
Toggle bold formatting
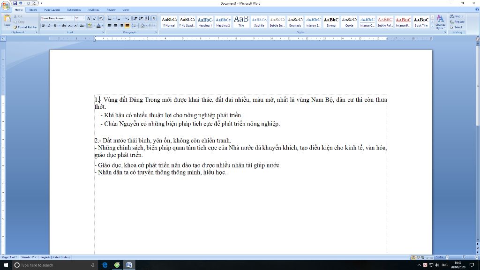coord(43,26)
